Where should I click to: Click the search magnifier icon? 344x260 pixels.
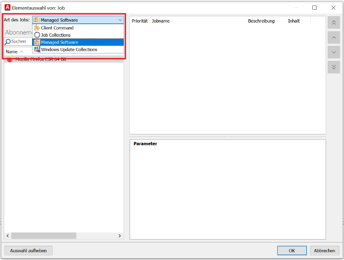coord(8,42)
